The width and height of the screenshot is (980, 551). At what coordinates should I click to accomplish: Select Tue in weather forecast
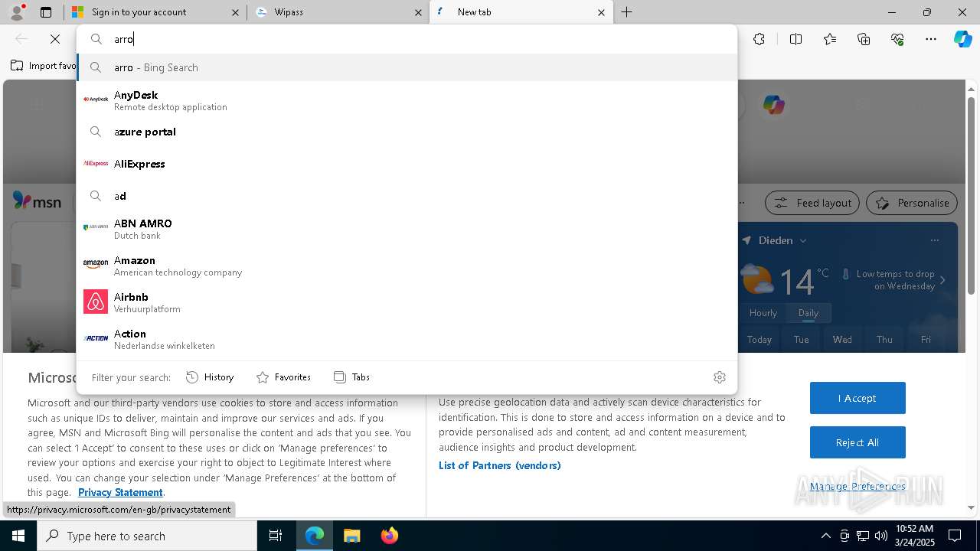(801, 339)
